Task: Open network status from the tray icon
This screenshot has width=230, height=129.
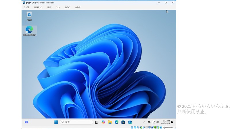Action: tap(154, 122)
